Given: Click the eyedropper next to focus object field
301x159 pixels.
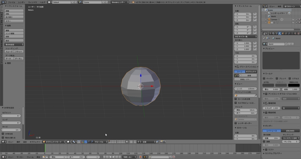Looking at the screenshot, I should 255,95.
